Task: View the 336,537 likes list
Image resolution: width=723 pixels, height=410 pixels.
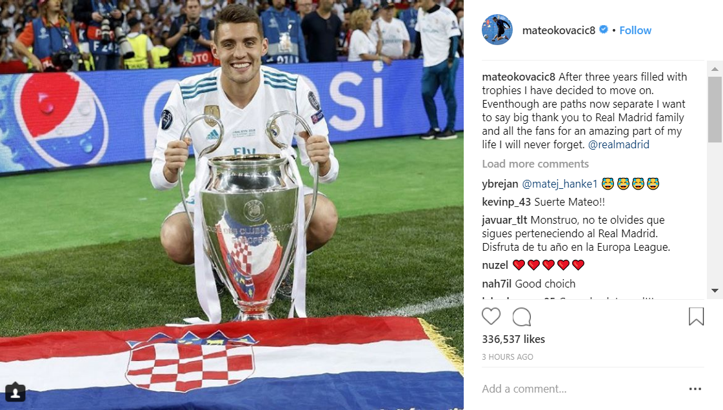Action: point(513,339)
